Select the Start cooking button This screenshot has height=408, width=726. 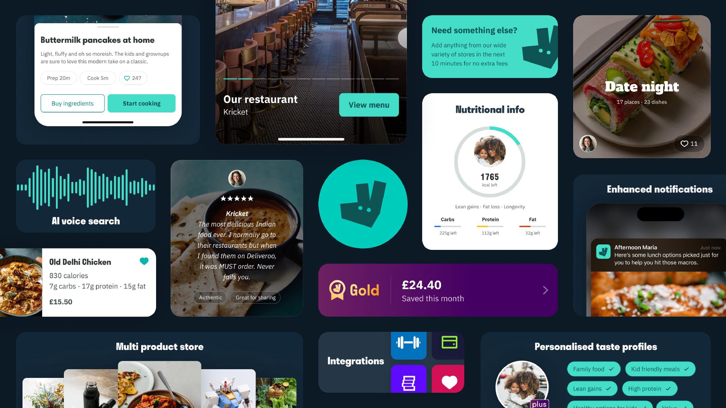(x=142, y=103)
